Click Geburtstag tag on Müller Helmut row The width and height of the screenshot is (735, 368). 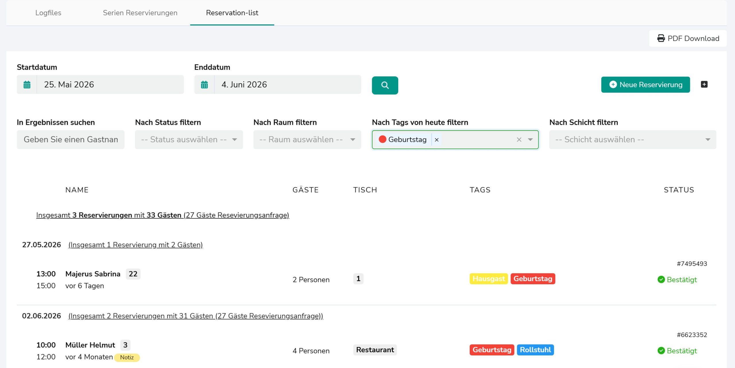coord(492,350)
